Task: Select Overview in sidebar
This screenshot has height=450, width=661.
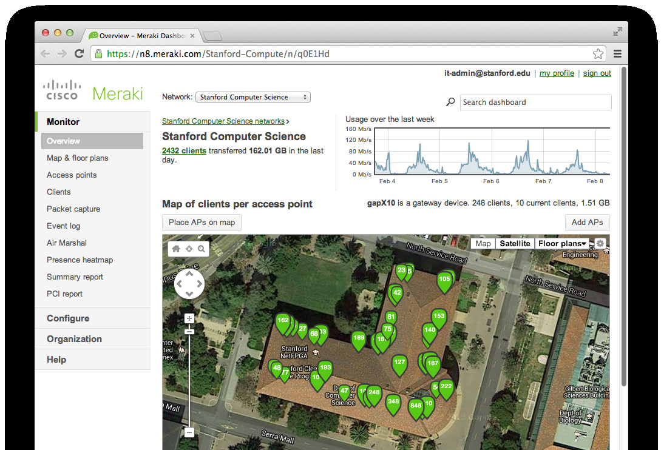Action: coord(92,141)
